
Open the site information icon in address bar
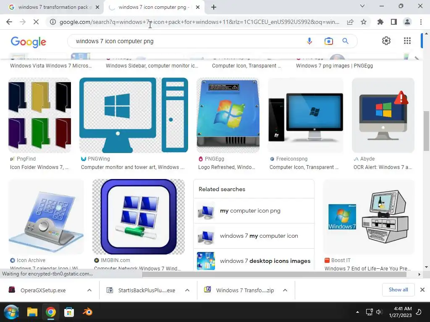click(52, 22)
